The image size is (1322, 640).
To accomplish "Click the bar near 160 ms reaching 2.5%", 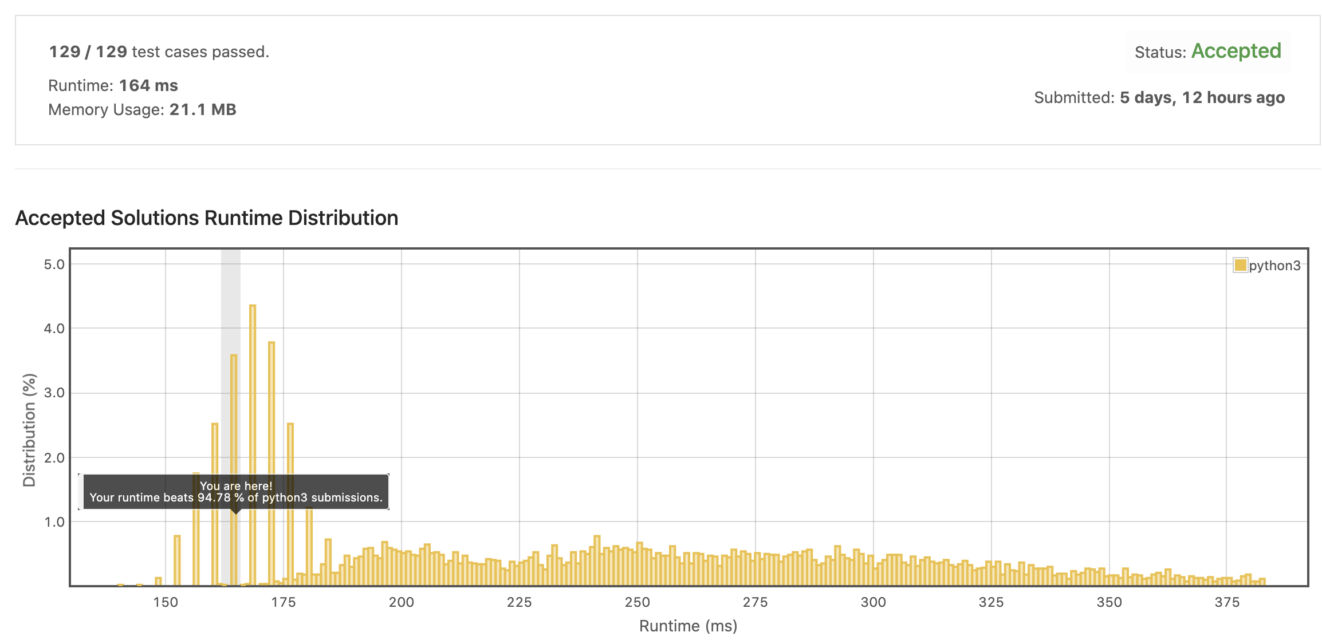I will tap(215, 452).
